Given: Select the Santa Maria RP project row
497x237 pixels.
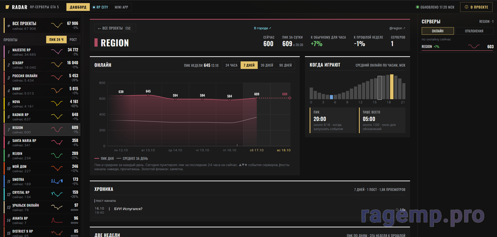Looking at the screenshot, I should click(42, 142).
